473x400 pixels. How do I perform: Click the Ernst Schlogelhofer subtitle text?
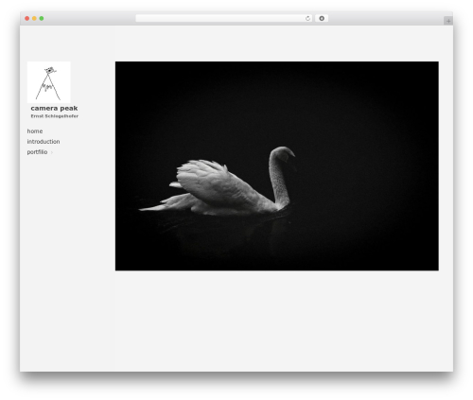coord(55,116)
